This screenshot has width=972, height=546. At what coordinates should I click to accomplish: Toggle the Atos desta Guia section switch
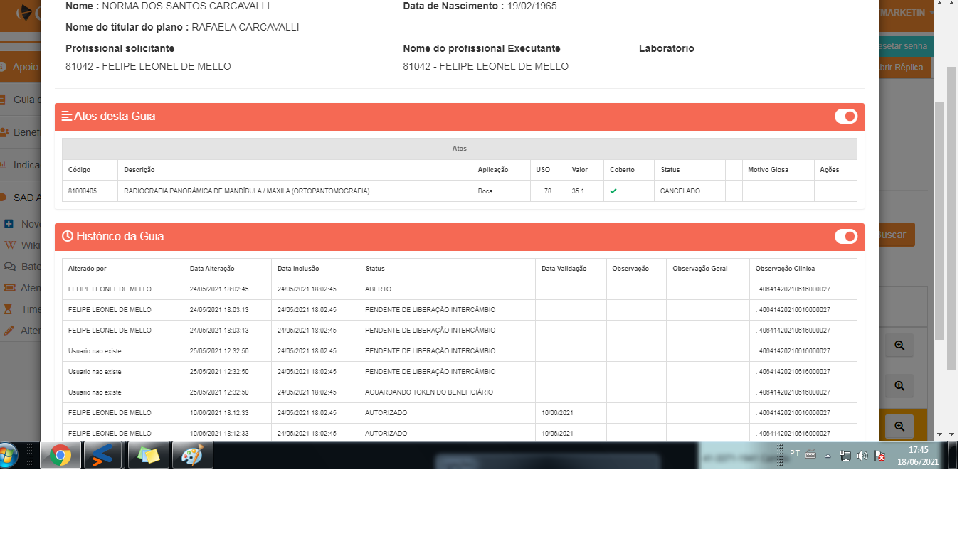[x=845, y=117]
